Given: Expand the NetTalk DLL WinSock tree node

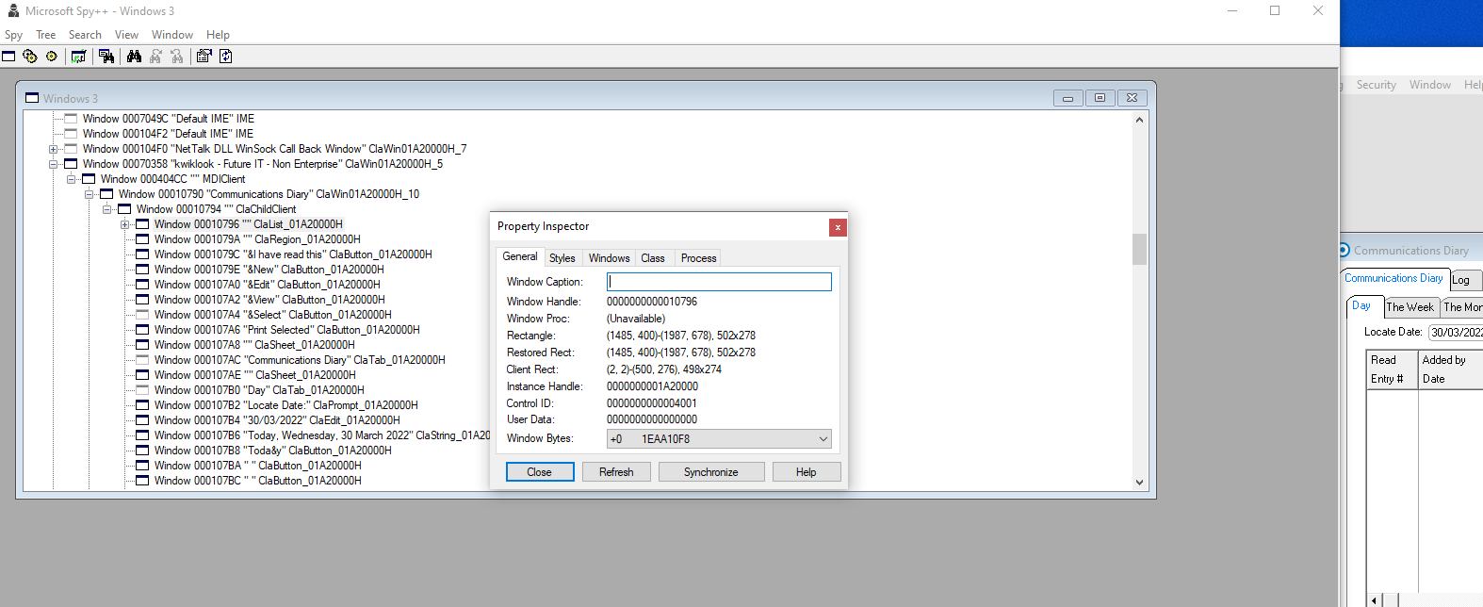Looking at the screenshot, I should (x=54, y=149).
